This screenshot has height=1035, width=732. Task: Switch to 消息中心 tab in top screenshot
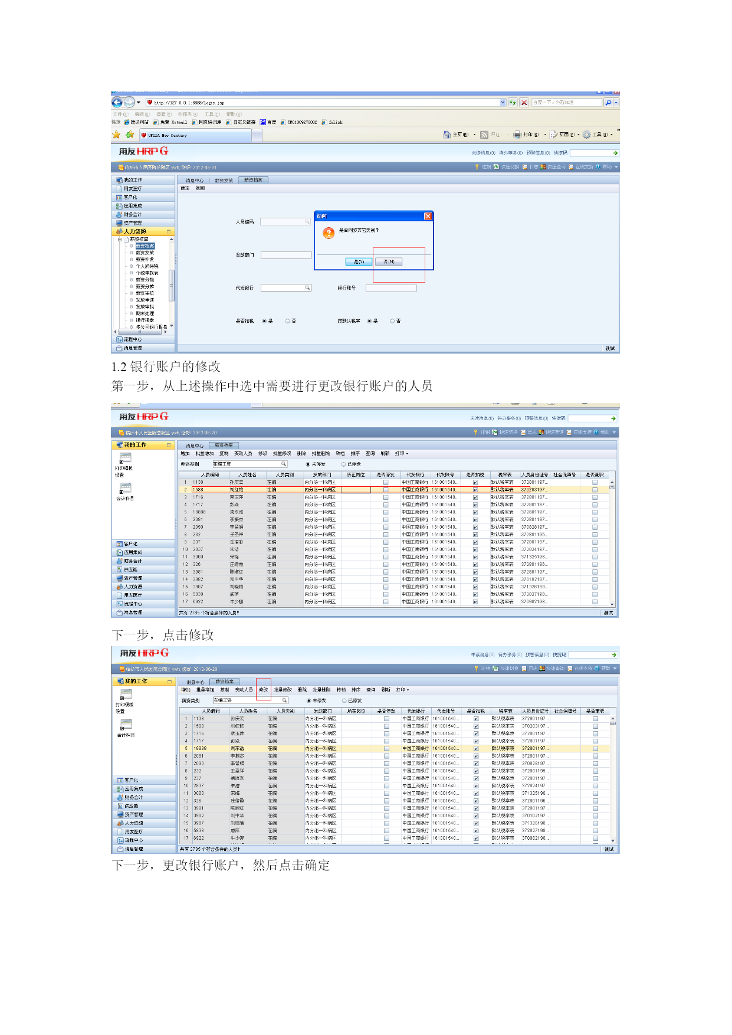pos(194,181)
